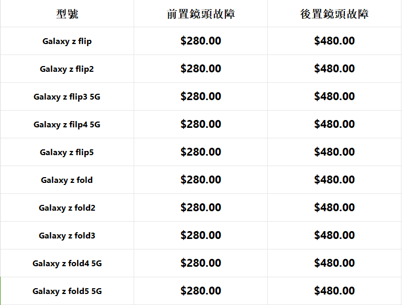Select the Galaxy z fold4 5G cell

point(67,263)
